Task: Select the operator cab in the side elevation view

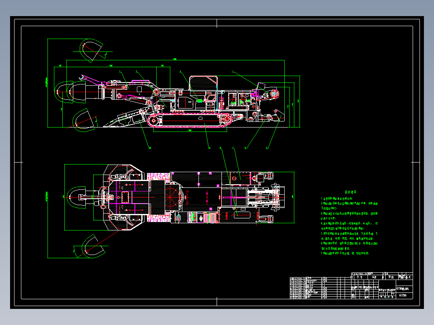Action: pos(203,83)
